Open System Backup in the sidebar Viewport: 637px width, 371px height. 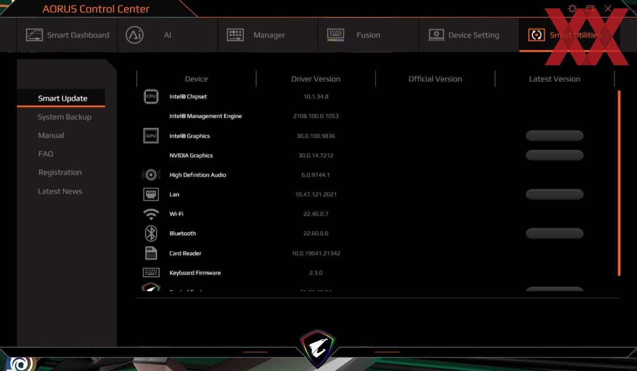[64, 117]
